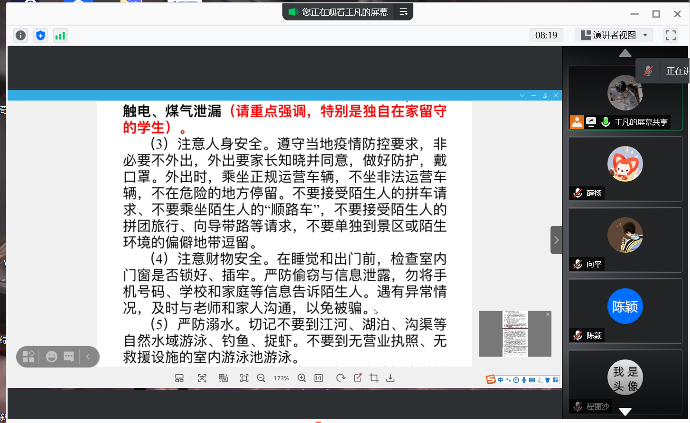Image resolution: width=690 pixels, height=423 pixels.
Task: Toggle Sogou input Chinese/English mode
Action: tap(500, 380)
